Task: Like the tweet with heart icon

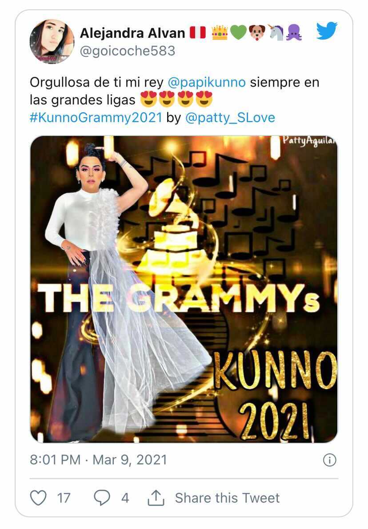Action: tap(38, 497)
